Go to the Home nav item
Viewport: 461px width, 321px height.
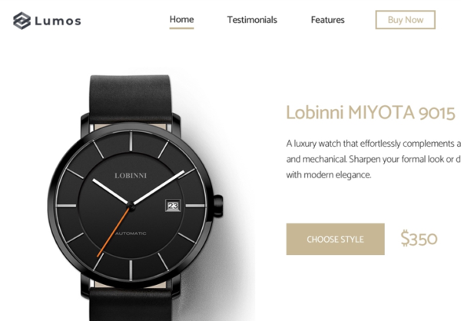tap(181, 20)
